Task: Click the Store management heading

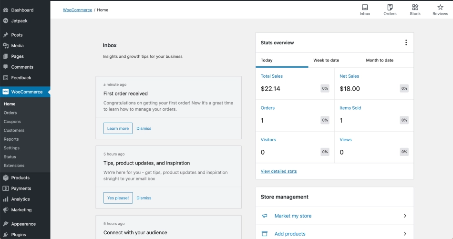Action: (284, 197)
